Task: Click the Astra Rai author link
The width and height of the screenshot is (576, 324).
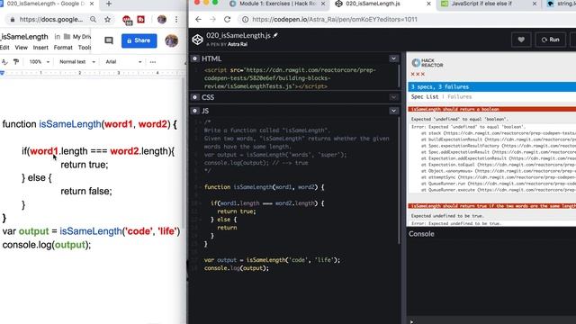Action: coord(238,44)
